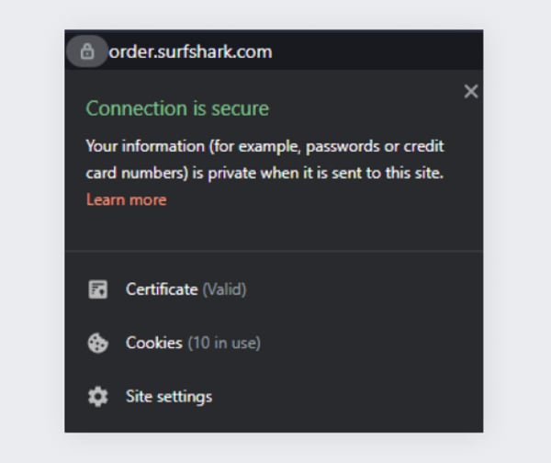Click the "Connection is secure" heading

(x=177, y=108)
